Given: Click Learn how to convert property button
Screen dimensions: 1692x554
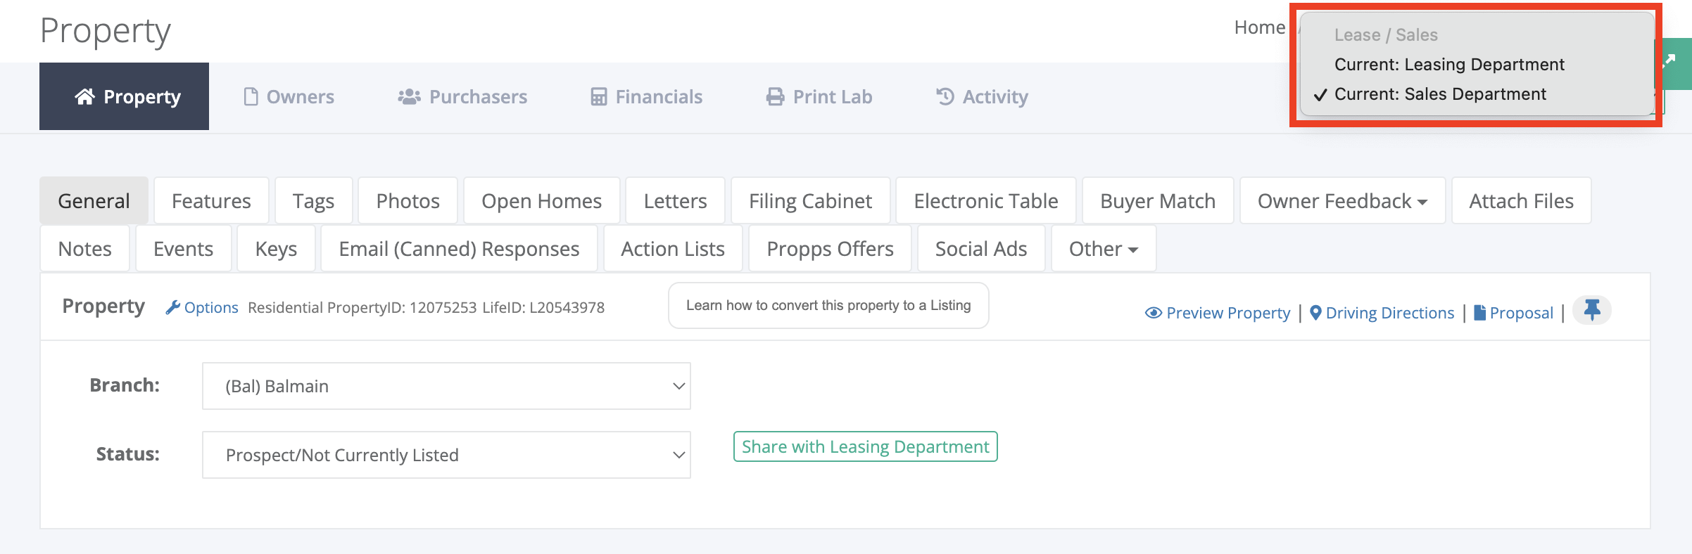Looking at the screenshot, I should point(828,305).
